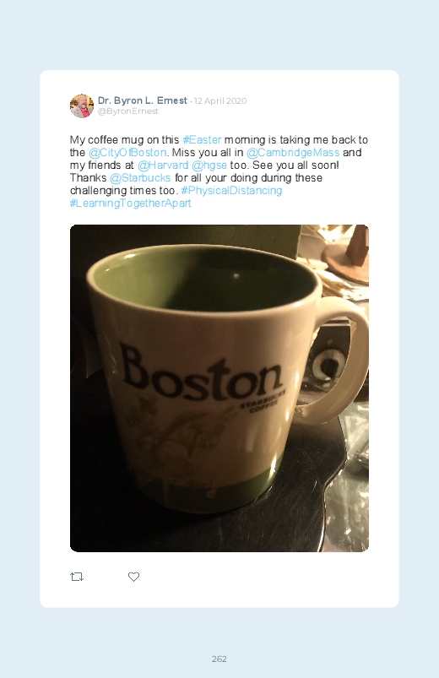
Task: Click the mug handle in photo
Action: coord(342,359)
